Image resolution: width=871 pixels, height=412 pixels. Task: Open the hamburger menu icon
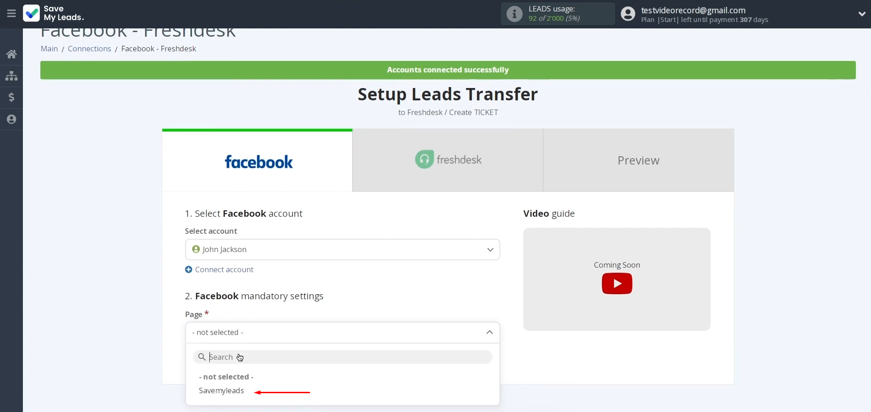[x=11, y=14]
